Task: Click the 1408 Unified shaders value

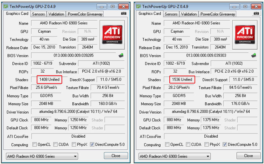Action: coord(49,79)
